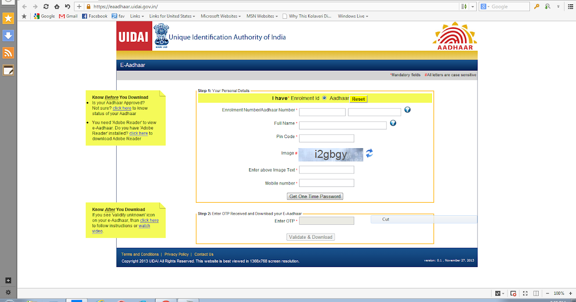Click the bookmark star in bookmarks bar
576x302 pixels.
point(24,16)
